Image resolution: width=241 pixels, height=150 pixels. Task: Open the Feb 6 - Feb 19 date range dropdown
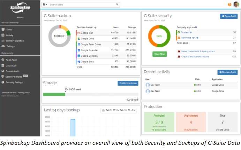click(119, 110)
